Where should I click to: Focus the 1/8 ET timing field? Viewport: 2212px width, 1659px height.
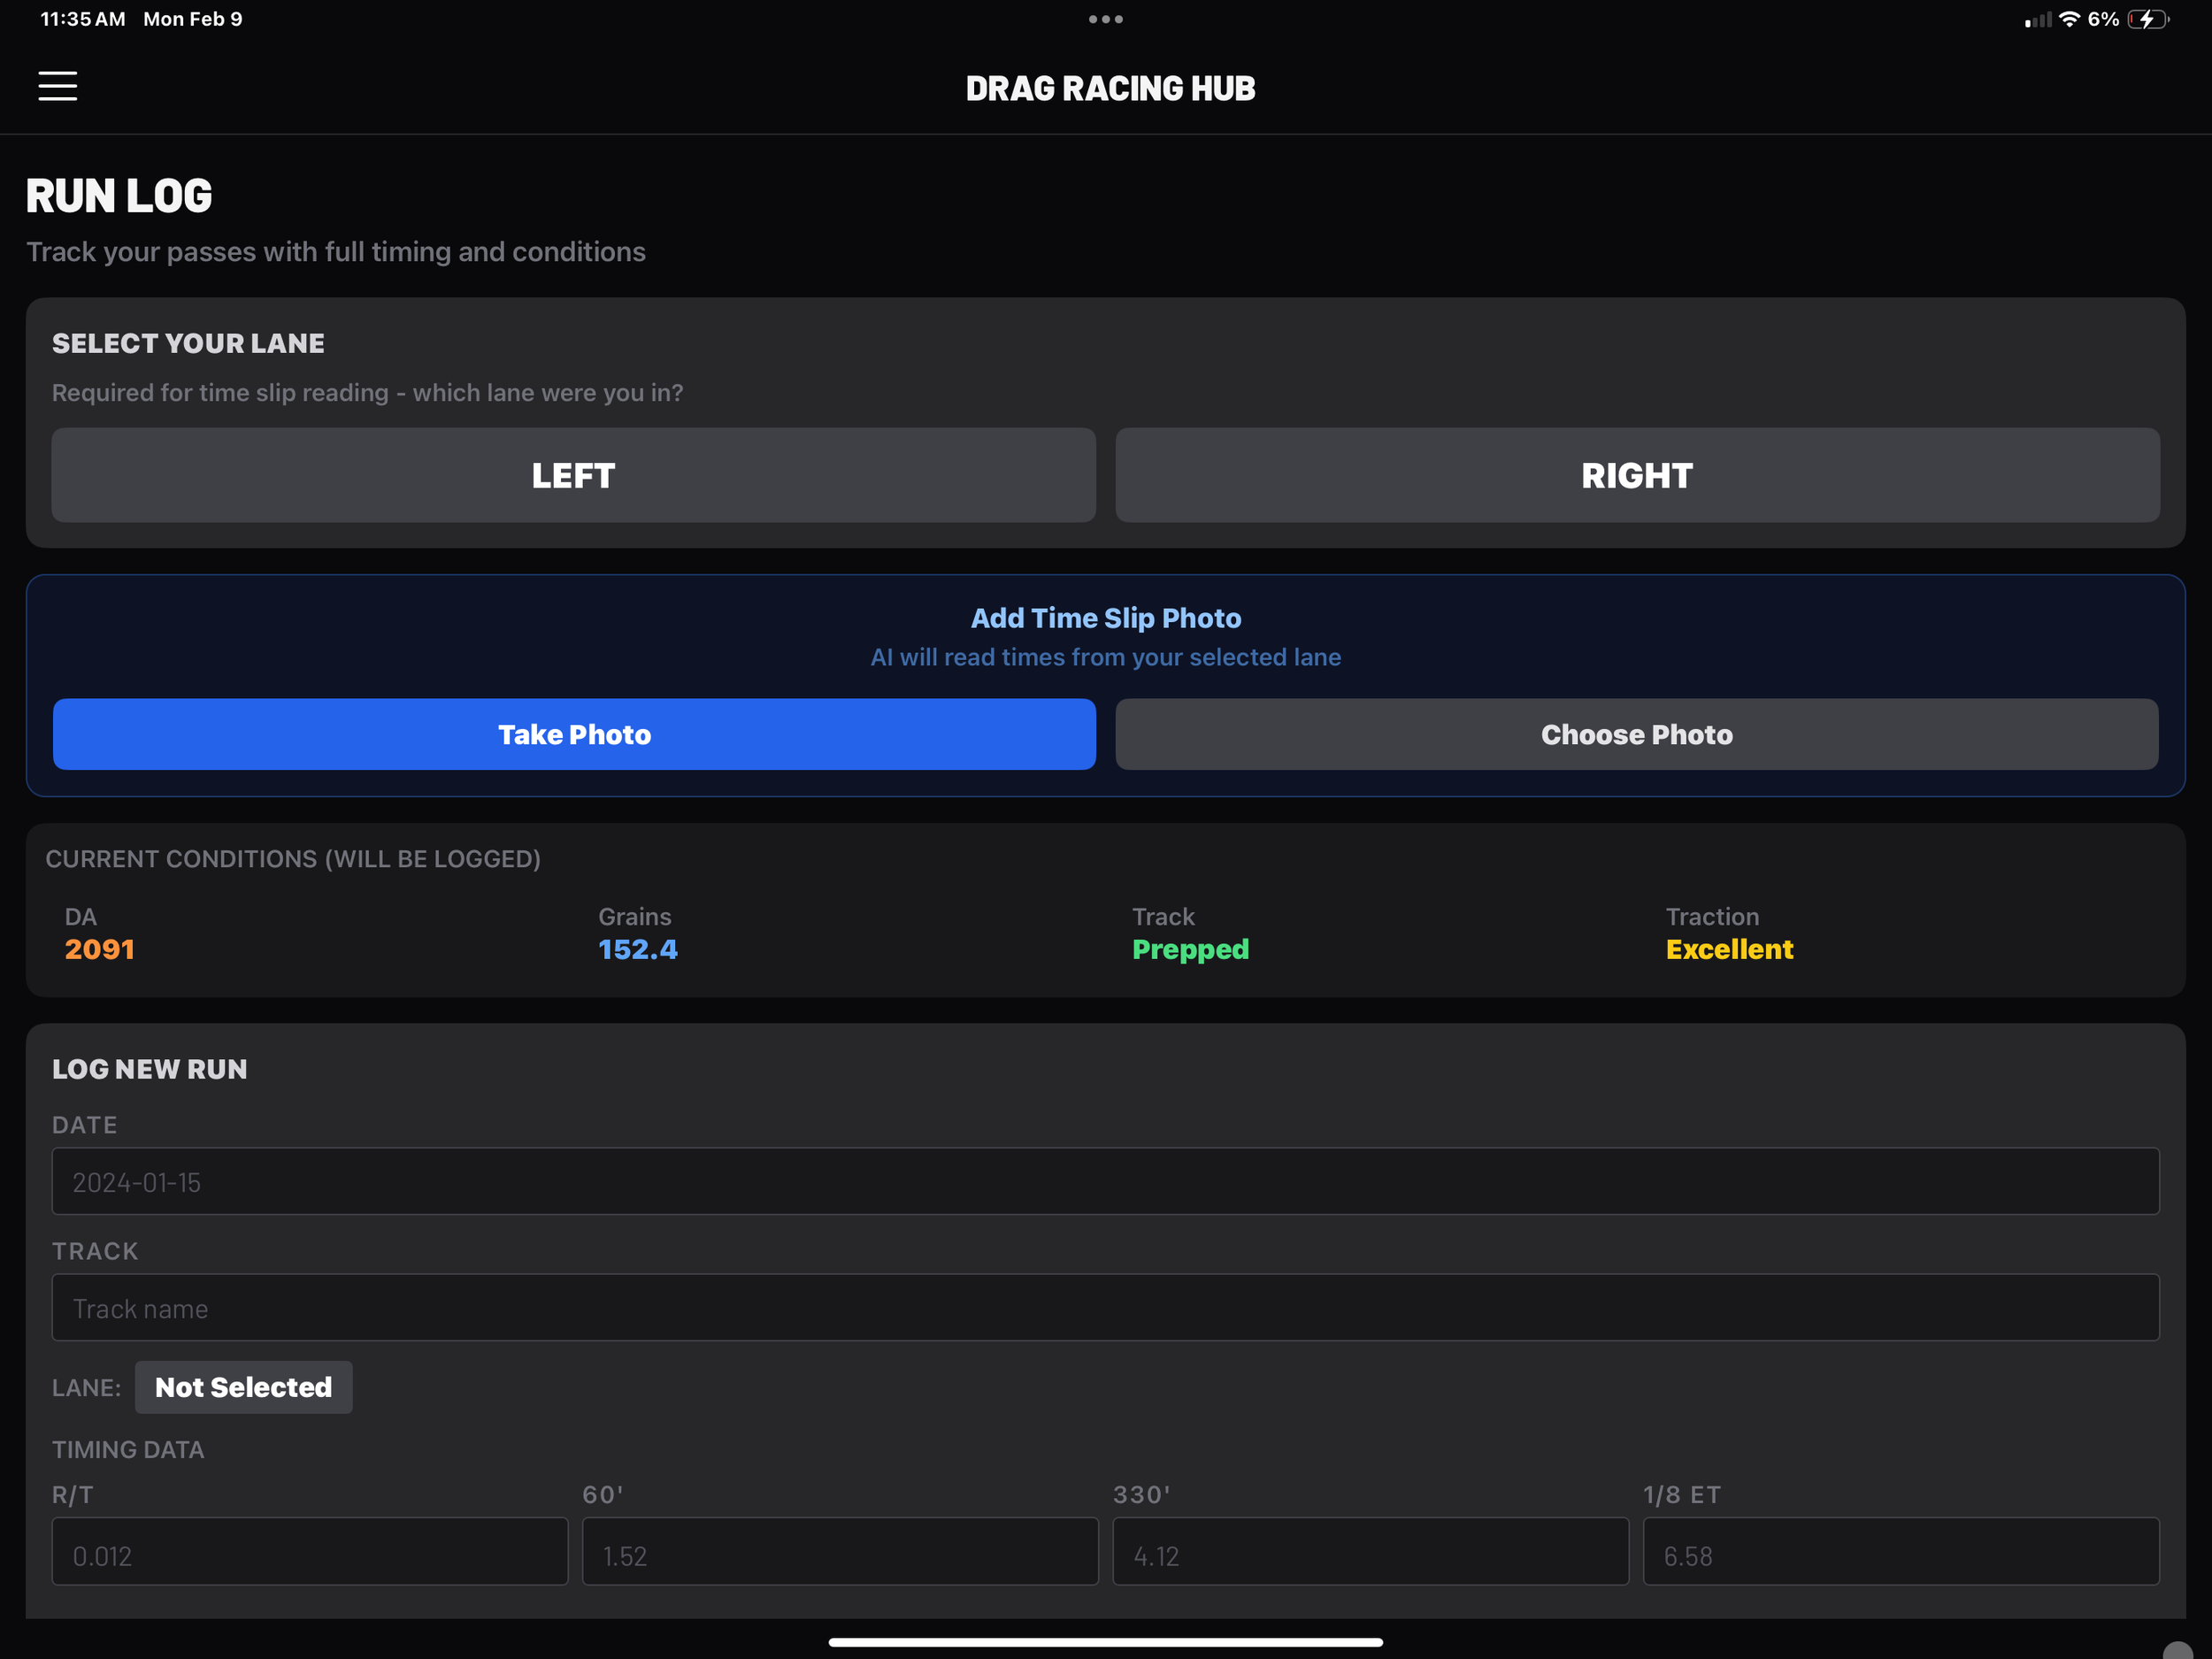[1900, 1552]
